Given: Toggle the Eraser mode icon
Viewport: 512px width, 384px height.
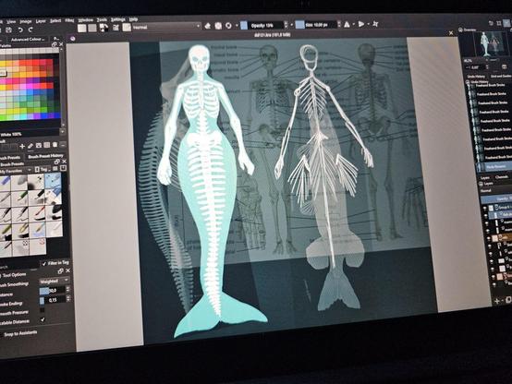Looking at the screenshot, I should point(208,26).
